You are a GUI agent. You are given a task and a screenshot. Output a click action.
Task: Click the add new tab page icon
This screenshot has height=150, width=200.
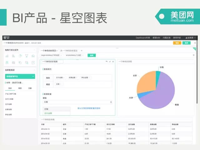pyautogui.click(x=82, y=51)
